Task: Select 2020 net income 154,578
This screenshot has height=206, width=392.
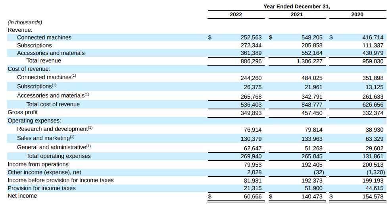Action: coord(373,196)
